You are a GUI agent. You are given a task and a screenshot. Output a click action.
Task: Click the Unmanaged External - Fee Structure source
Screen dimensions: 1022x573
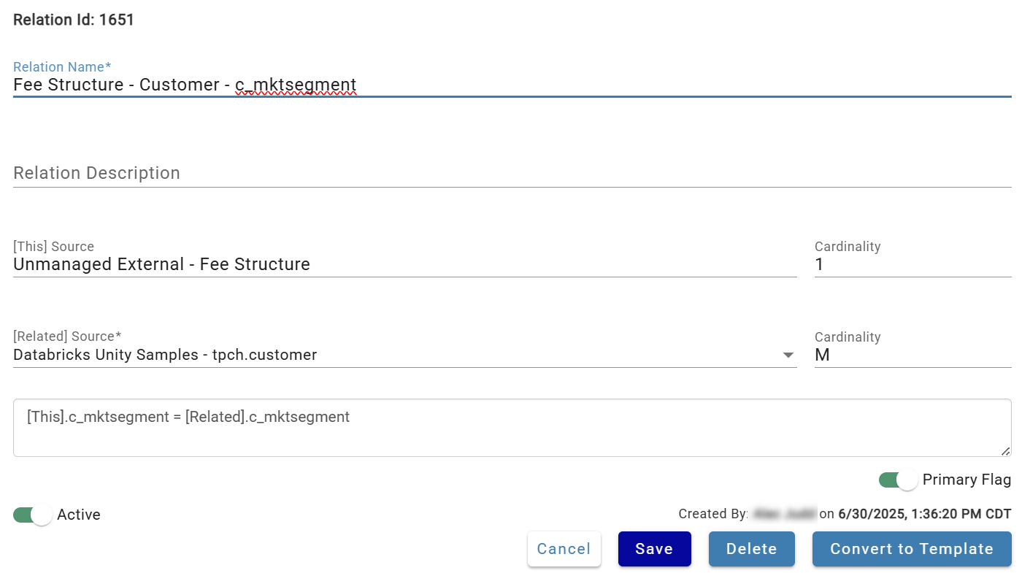161,264
